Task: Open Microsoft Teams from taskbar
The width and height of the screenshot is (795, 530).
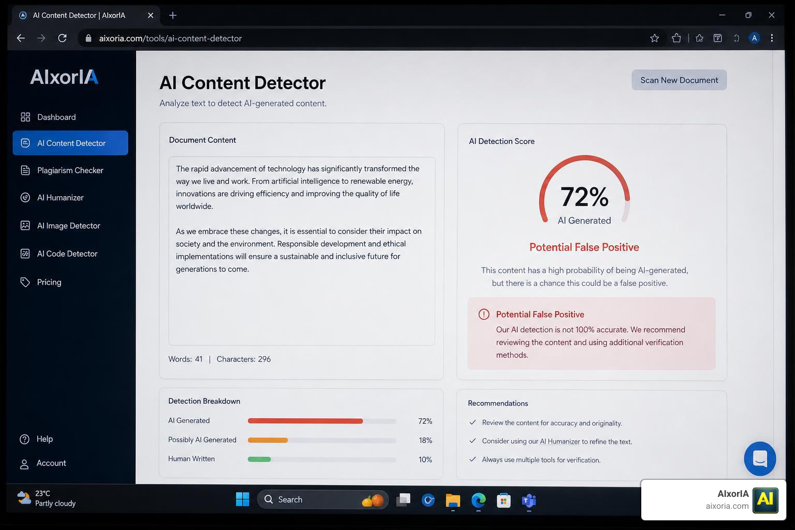Action: (528, 500)
